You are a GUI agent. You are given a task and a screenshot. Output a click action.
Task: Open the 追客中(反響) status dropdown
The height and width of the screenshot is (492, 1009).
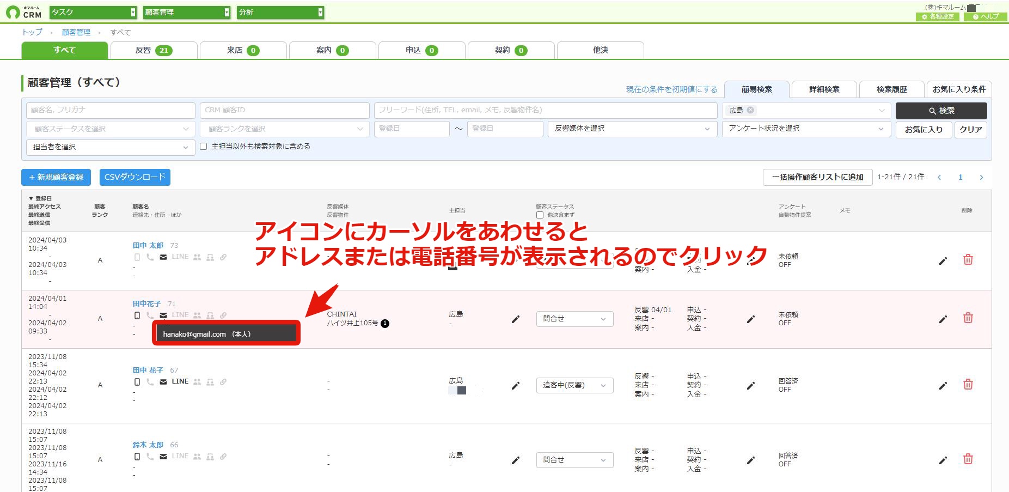pos(574,385)
